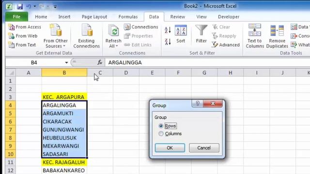Viewport: 310px width, 174px height.
Task: Click the grayed-out Properties button
Action: [x=139, y=36]
